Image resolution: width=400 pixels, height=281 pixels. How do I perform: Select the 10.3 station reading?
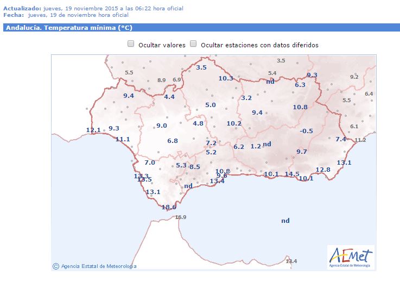[226, 78]
